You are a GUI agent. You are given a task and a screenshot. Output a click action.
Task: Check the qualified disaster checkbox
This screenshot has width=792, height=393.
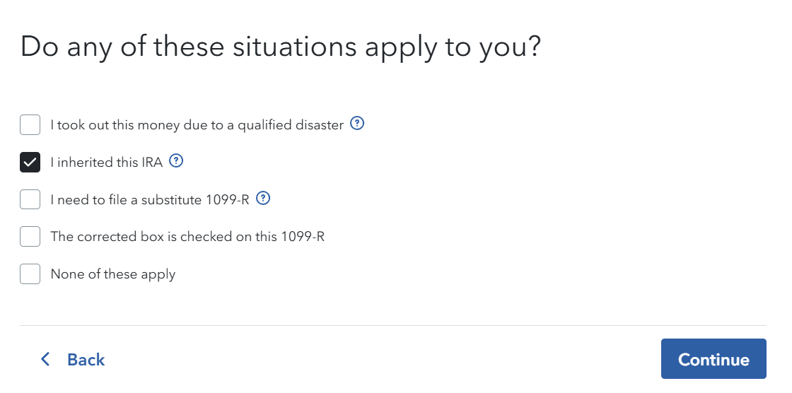(30, 125)
